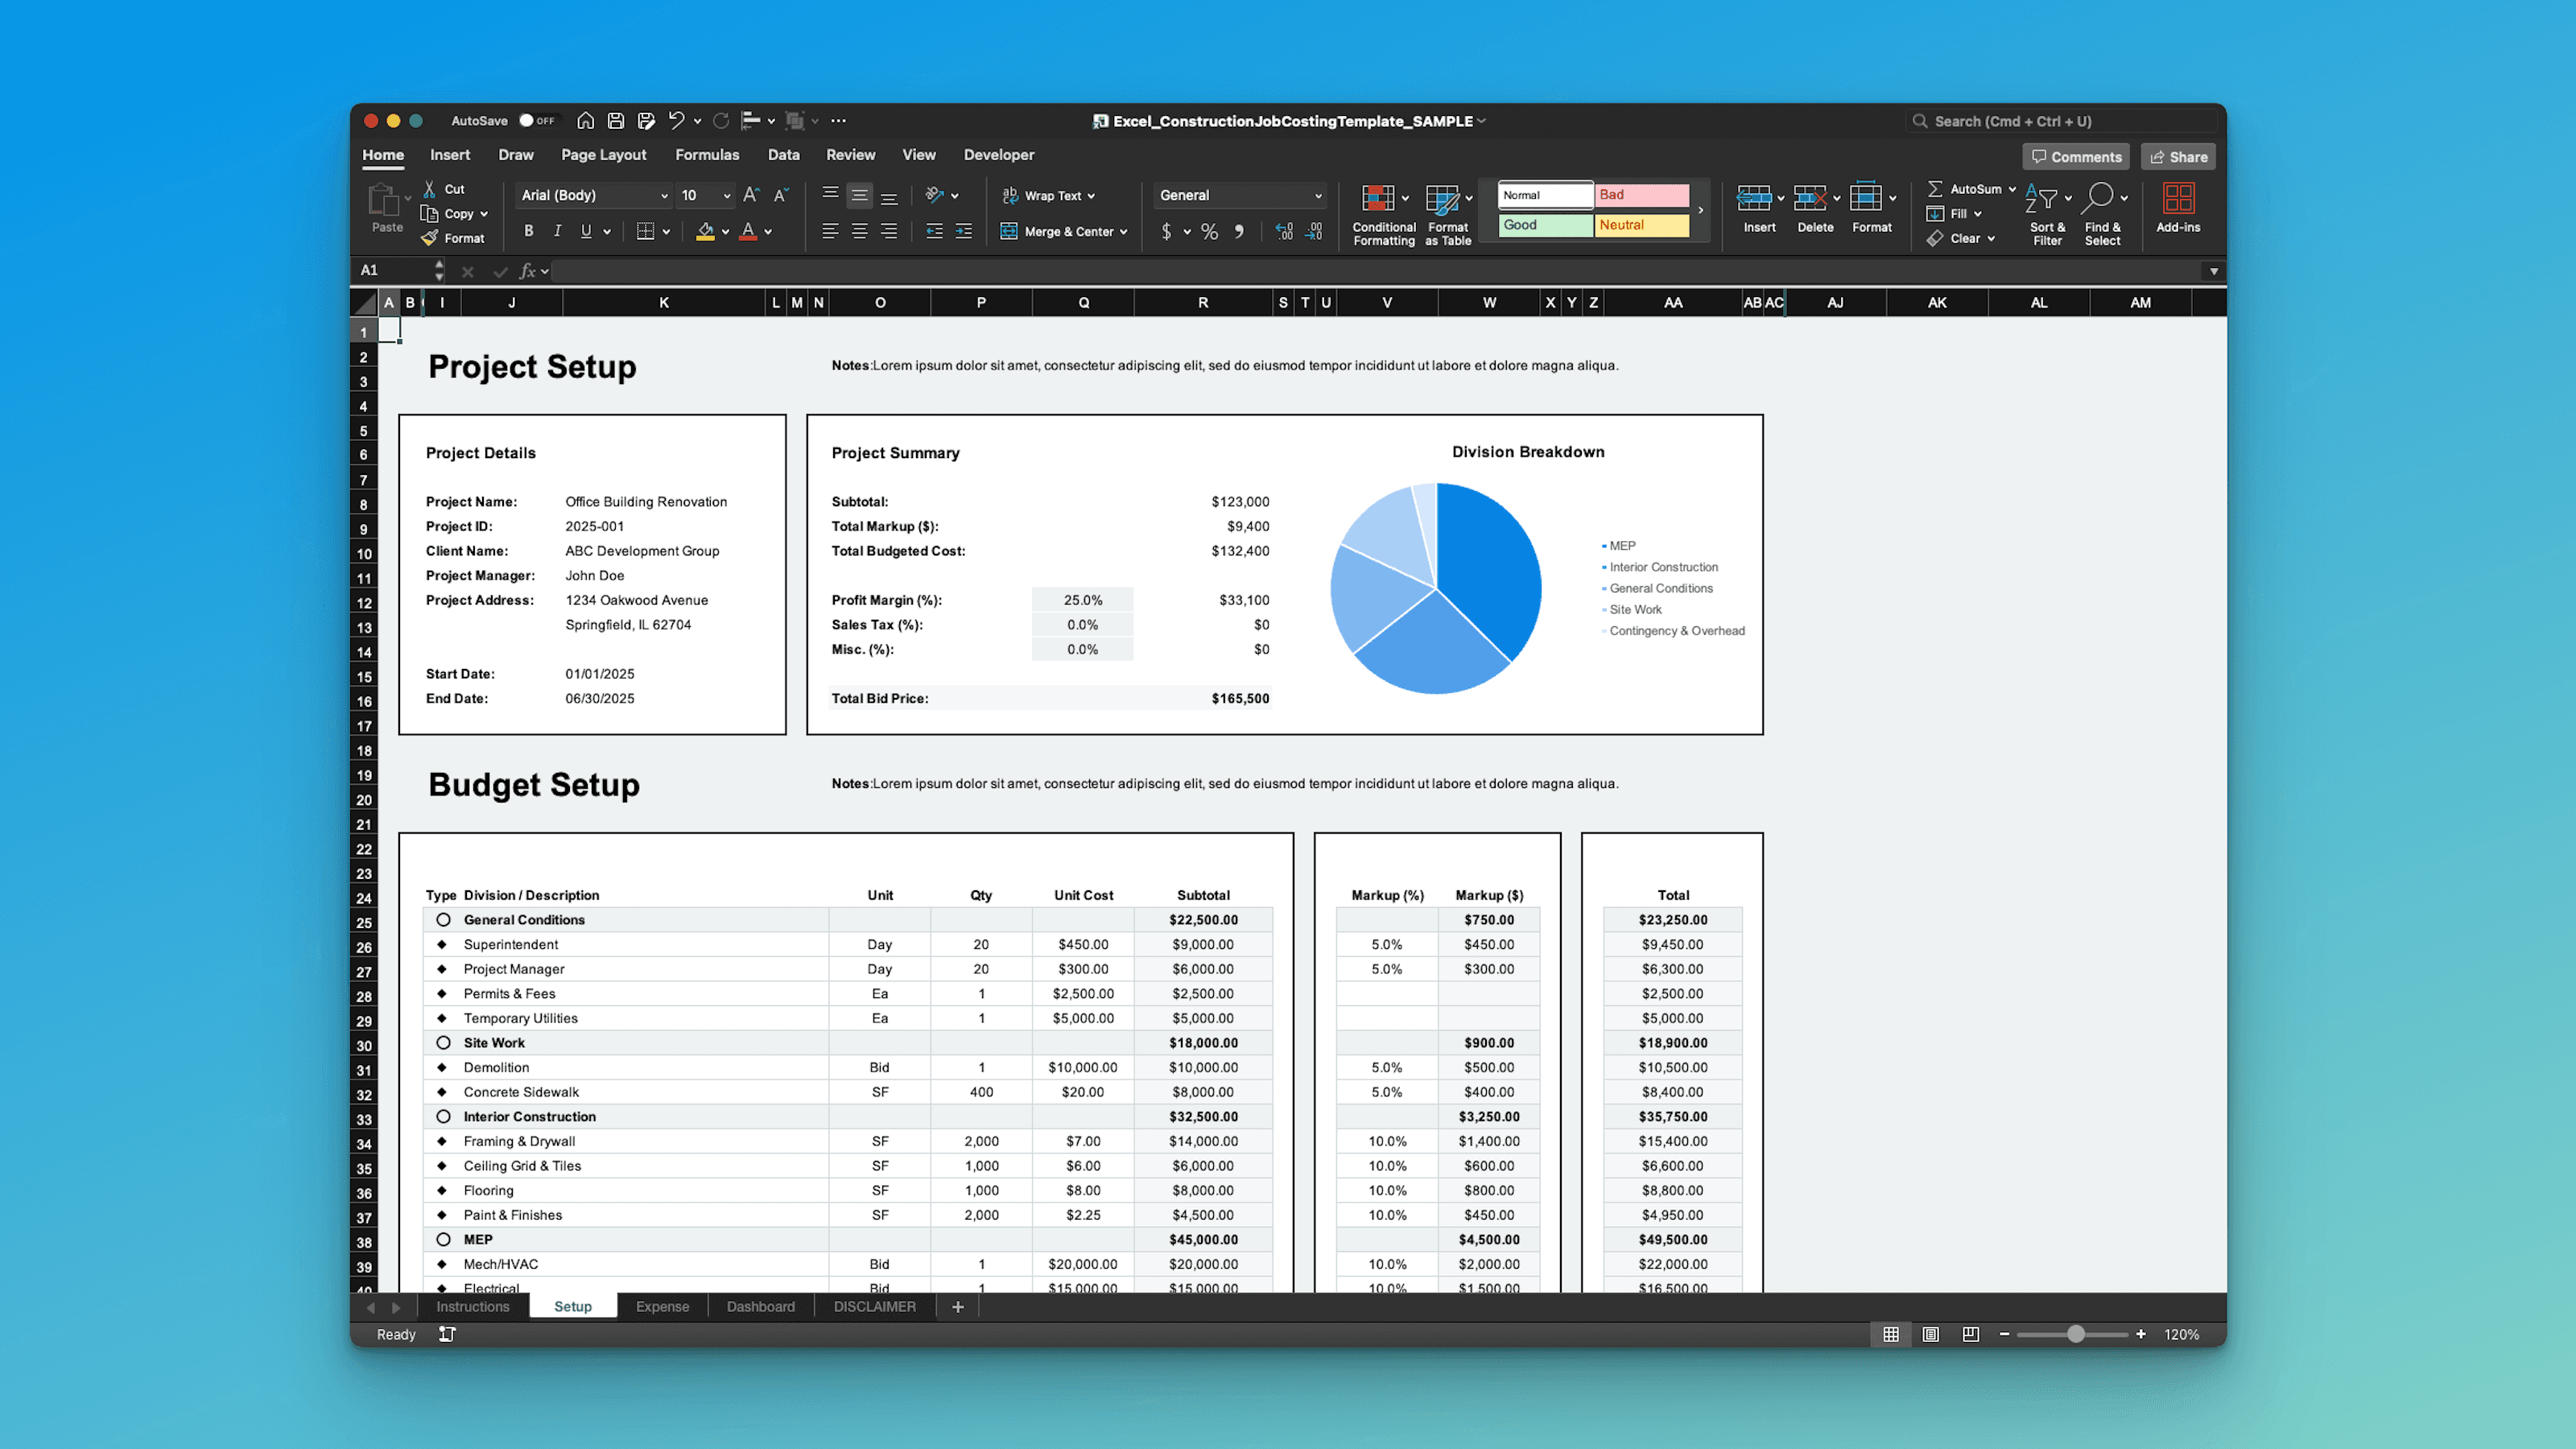This screenshot has width=2576, height=1449.
Task: Click the add new sheet plus button
Action: pyautogui.click(x=957, y=1306)
